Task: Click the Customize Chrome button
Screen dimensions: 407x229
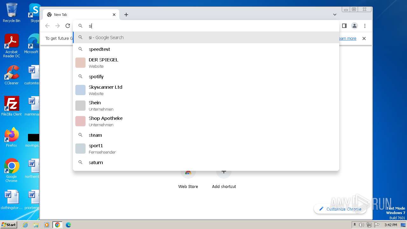Action: (340, 209)
